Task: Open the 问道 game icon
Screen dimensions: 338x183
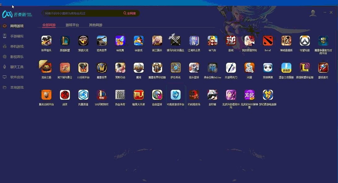Action: tap(249, 68)
